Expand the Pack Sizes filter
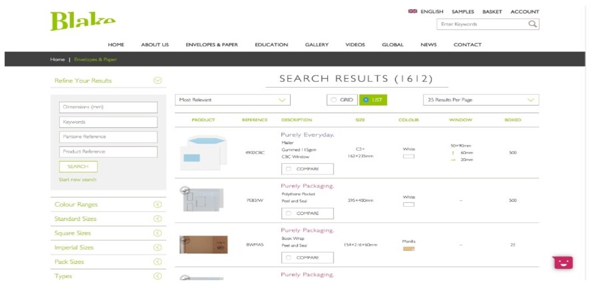 click(x=157, y=262)
